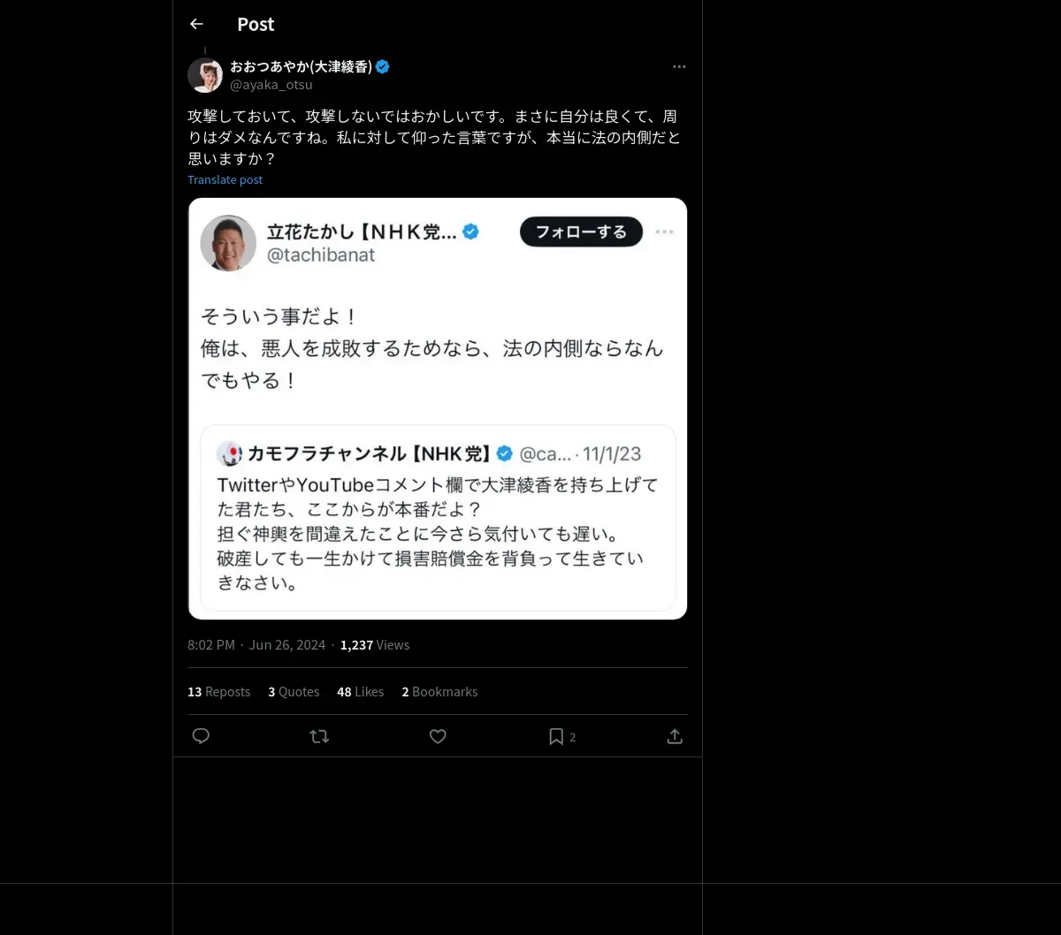The width and height of the screenshot is (1061, 935).
Task: Click the Post header title
Action: 256,25
